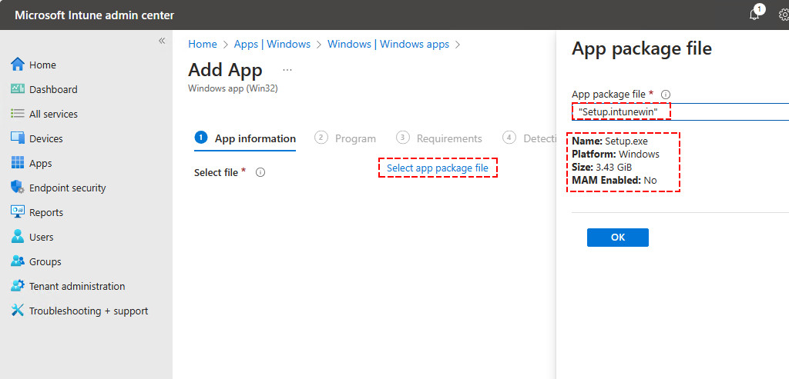Screen dimensions: 789x379
Task: Click the Reports icon in sidebar
Action: coord(18,212)
